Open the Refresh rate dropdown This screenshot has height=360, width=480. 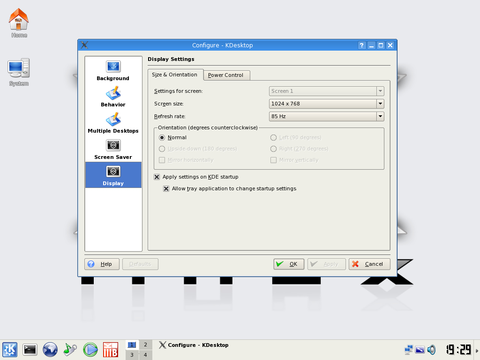pyautogui.click(x=326, y=116)
